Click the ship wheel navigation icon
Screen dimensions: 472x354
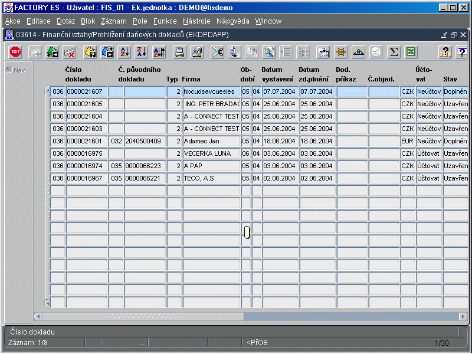tap(340, 53)
